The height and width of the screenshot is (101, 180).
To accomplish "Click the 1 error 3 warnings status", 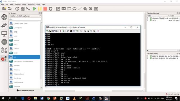I will [172, 94].
